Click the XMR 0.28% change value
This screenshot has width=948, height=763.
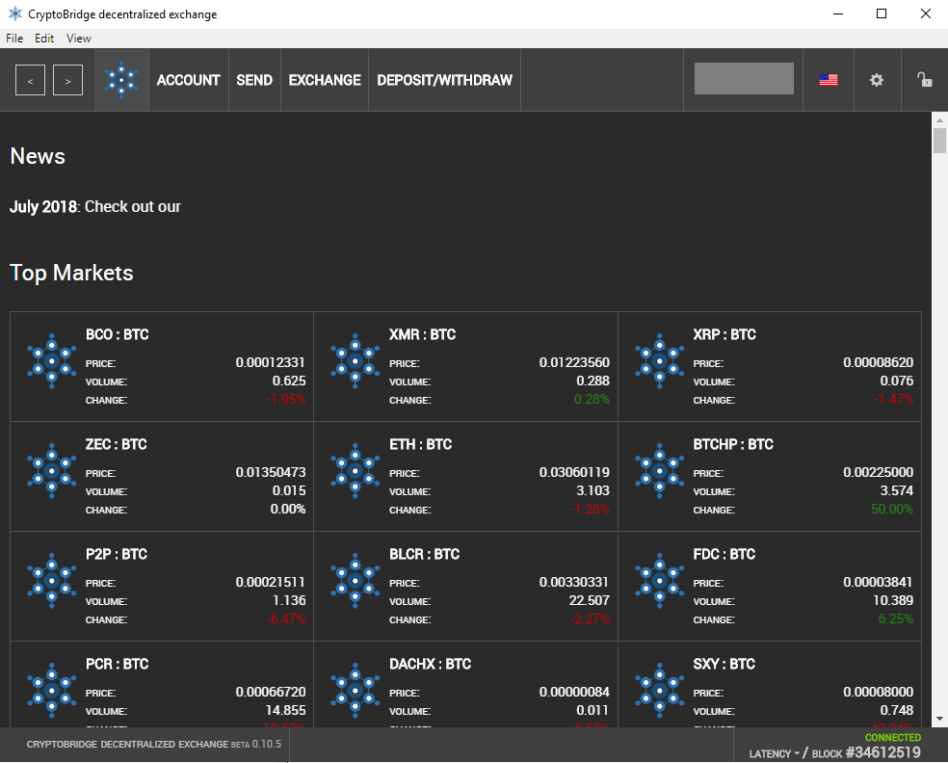(592, 399)
